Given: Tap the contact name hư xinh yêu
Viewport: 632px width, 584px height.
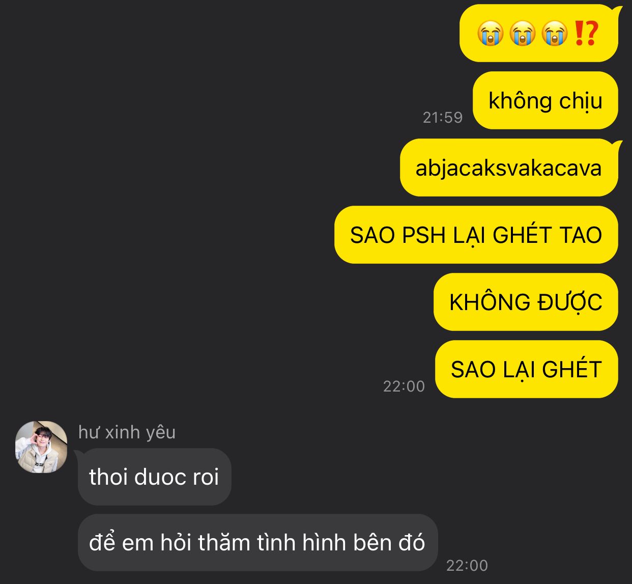Looking at the screenshot, I should 127,432.
